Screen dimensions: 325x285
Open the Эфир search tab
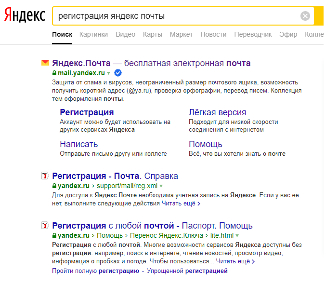pyautogui.click(x=288, y=34)
